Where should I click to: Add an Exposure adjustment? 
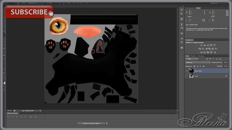[211, 45]
